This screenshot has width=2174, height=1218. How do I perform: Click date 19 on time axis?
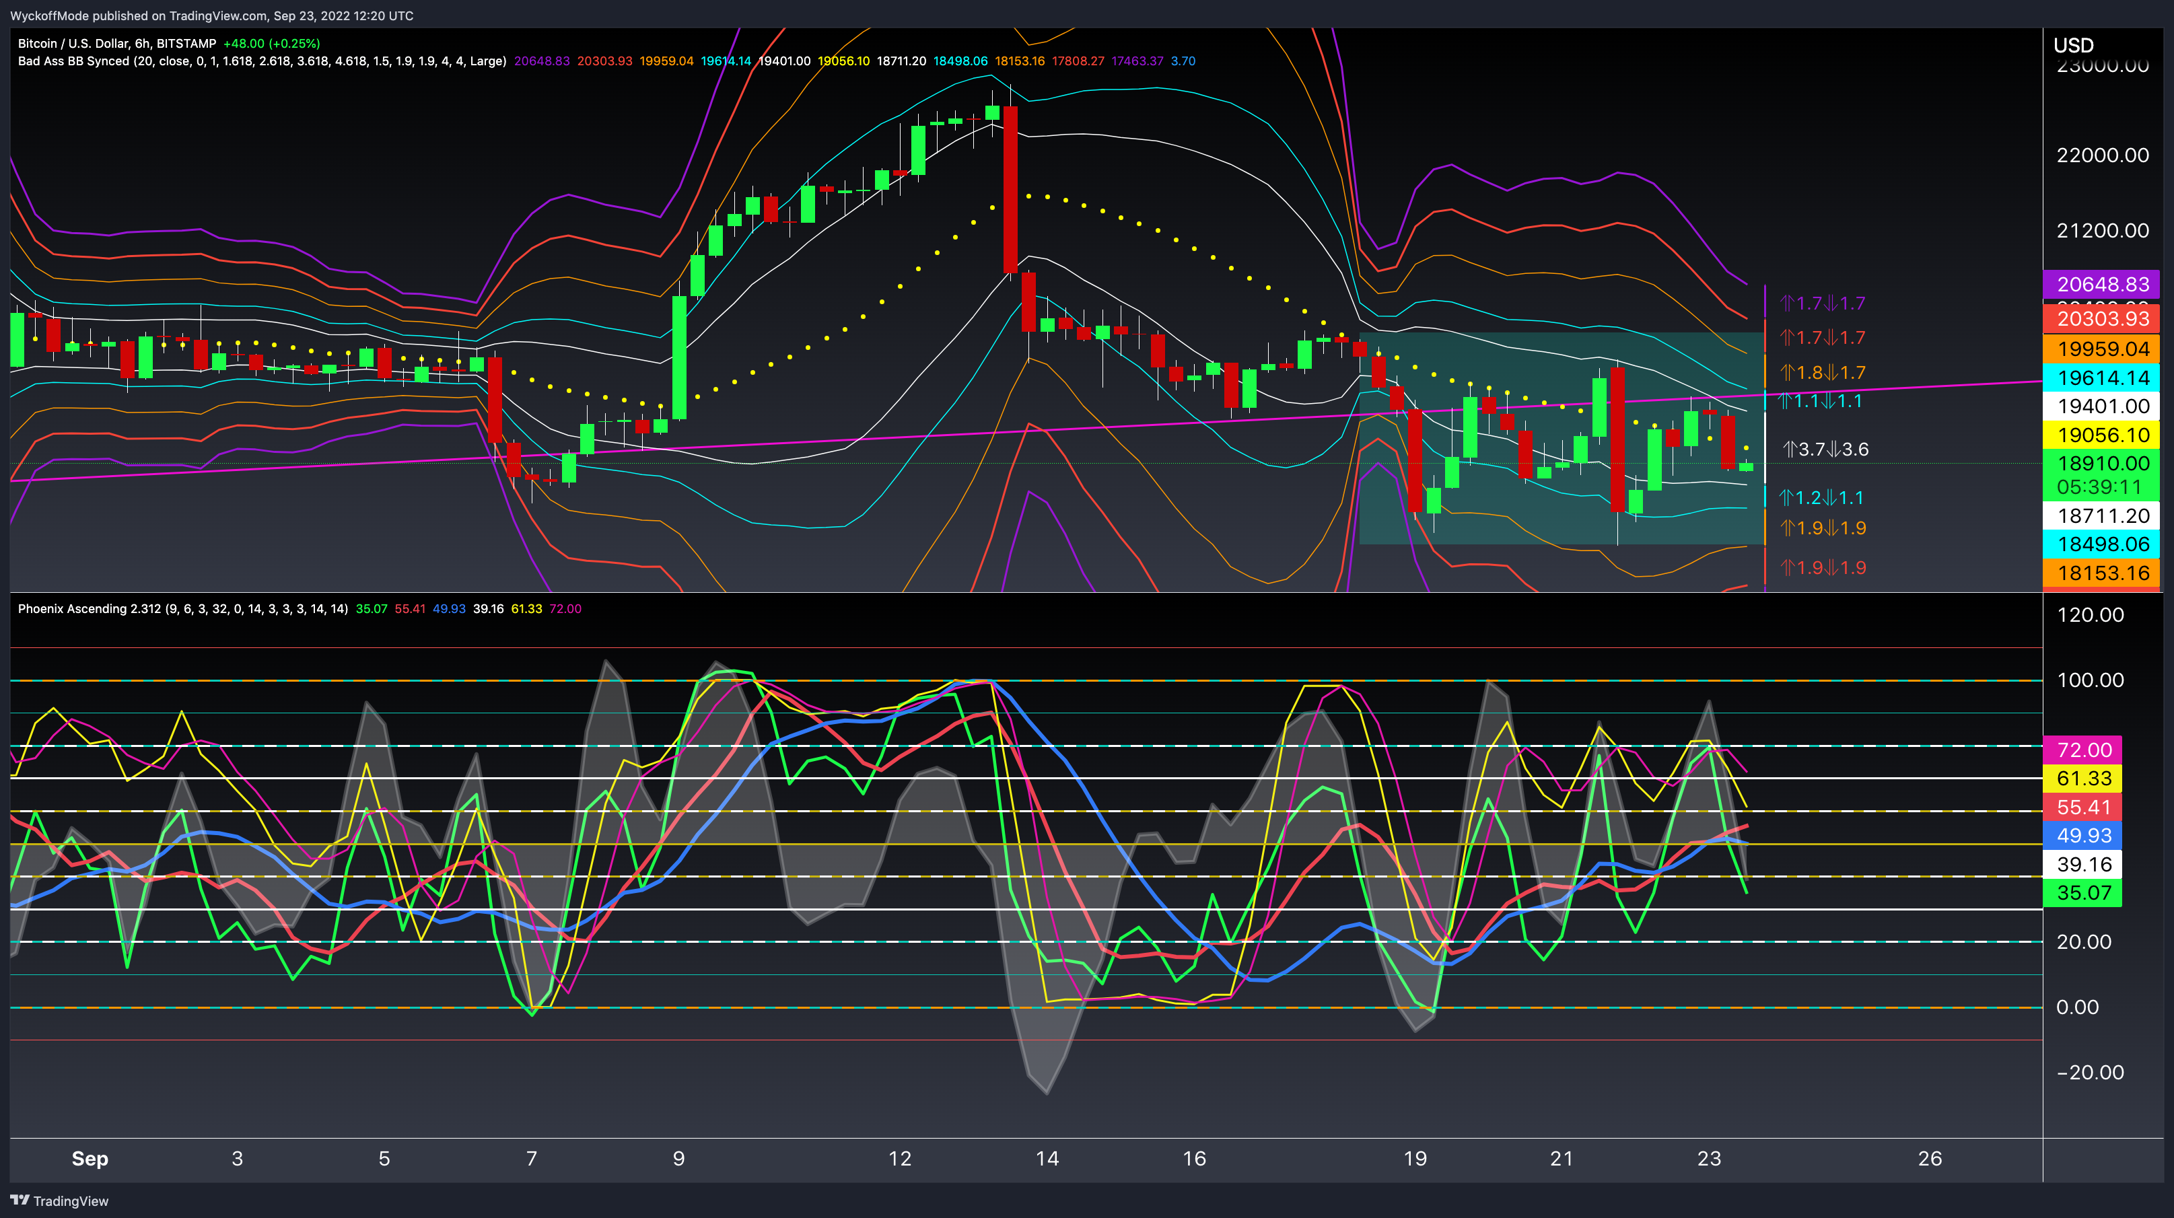coord(1415,1159)
